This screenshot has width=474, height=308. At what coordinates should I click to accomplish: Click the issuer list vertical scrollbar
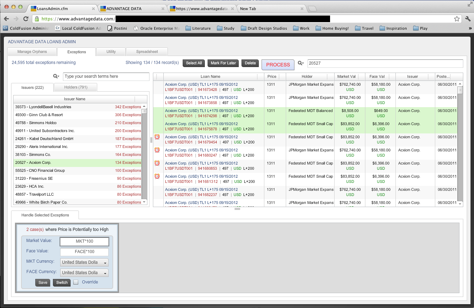pyautogui.click(x=144, y=154)
